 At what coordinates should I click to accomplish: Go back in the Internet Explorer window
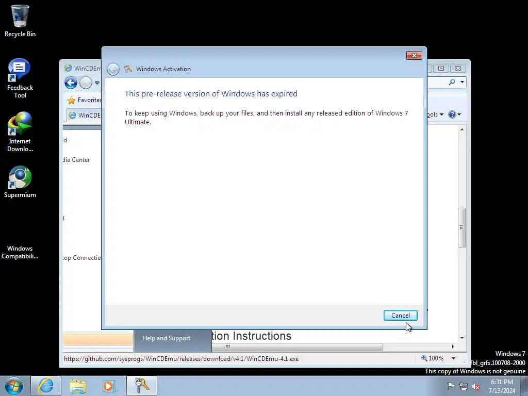[x=71, y=83]
